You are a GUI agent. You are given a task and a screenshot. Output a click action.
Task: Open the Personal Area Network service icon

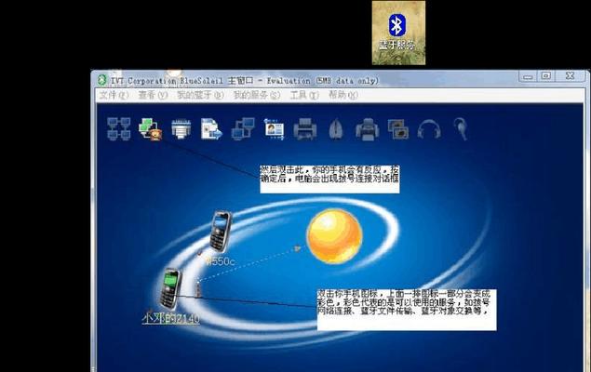tap(119, 128)
